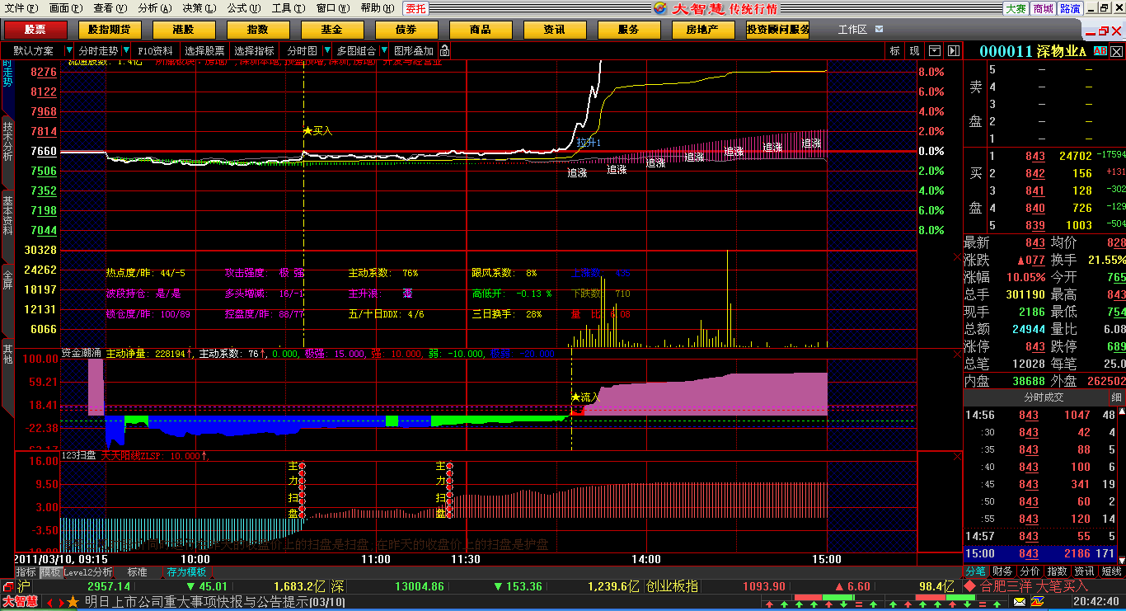
Task: Open the 公式 menu
Action: click(243, 8)
